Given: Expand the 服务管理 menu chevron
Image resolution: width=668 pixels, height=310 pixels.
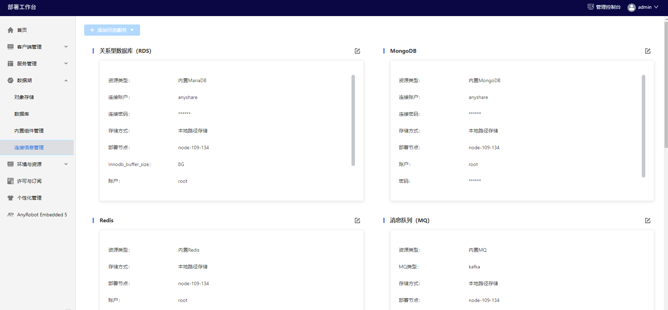Looking at the screenshot, I should [x=66, y=63].
